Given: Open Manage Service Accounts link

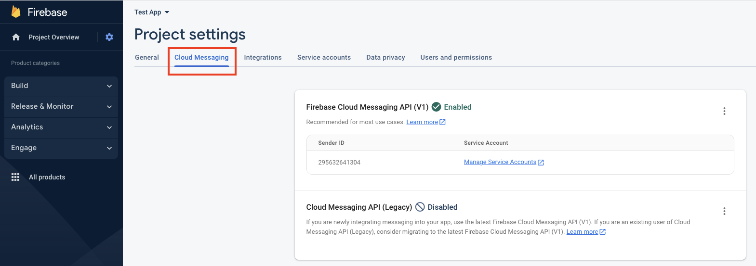Looking at the screenshot, I should coord(500,162).
